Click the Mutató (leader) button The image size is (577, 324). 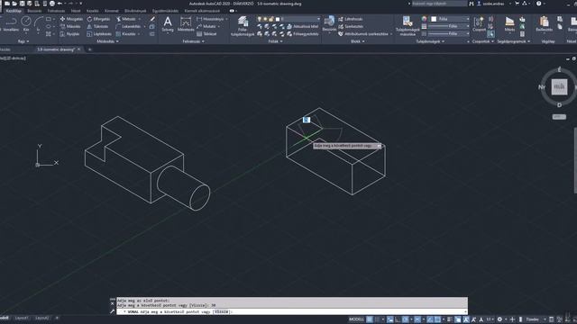[206, 26]
